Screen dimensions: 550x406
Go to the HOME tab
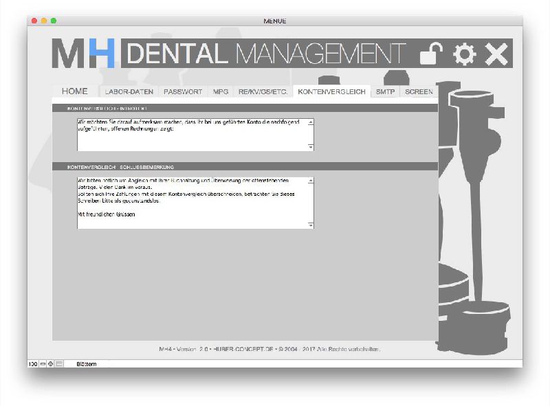pyautogui.click(x=75, y=91)
